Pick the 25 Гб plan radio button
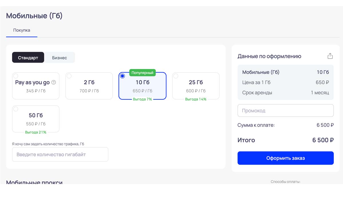This screenshot has width=343, height=200. click(176, 76)
